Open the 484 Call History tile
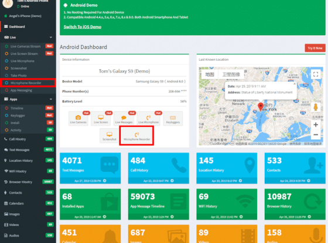 (x=158, y=168)
